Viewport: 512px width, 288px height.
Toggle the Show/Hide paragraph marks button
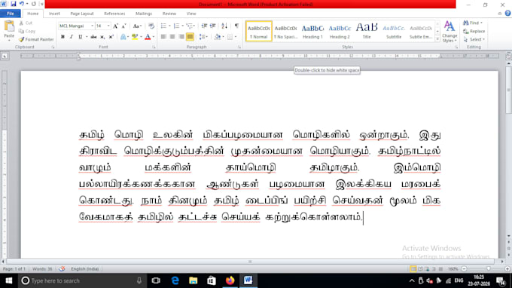236,26
